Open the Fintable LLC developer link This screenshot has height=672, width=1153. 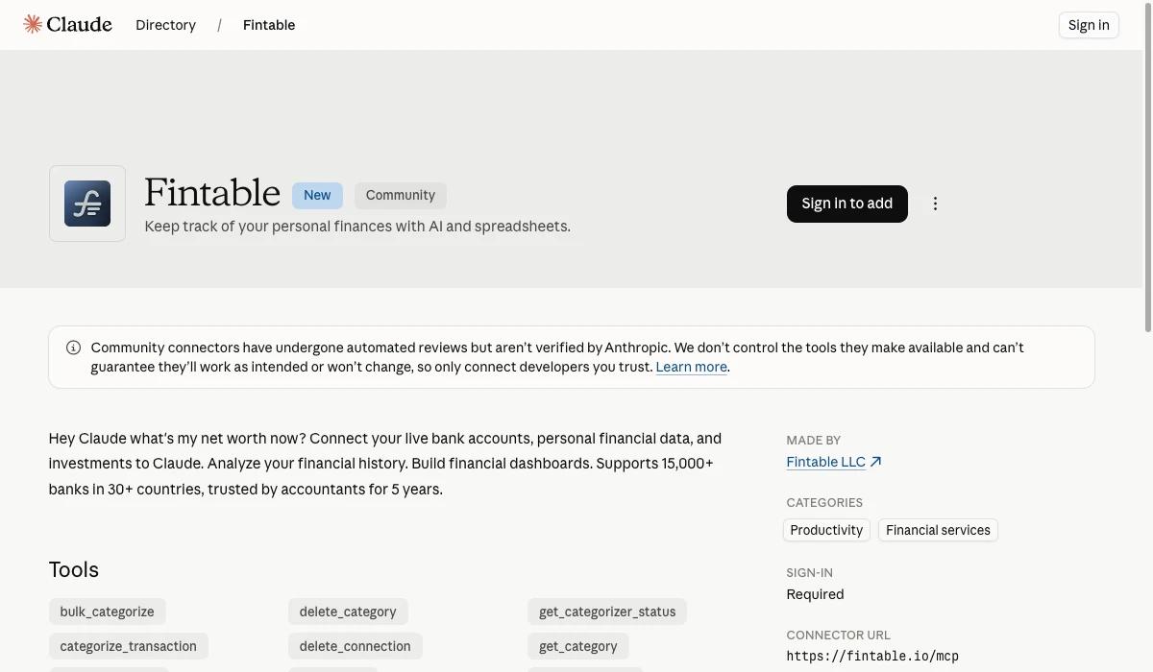[x=826, y=462]
